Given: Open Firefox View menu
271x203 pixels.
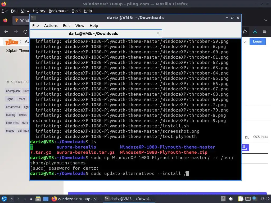Looking at the screenshot, I should 25,11.
